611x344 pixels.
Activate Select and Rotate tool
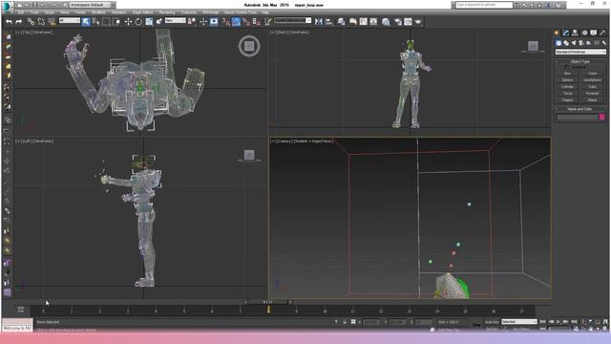point(138,22)
